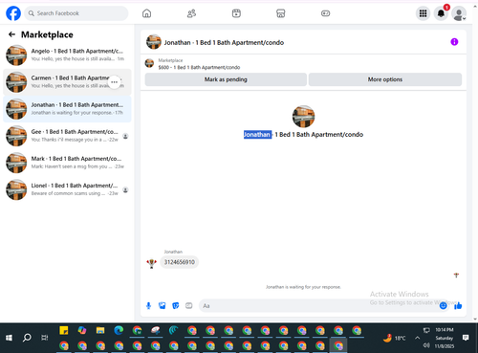Open Carmen's conversation
This screenshot has width=478, height=353.
(x=67, y=82)
